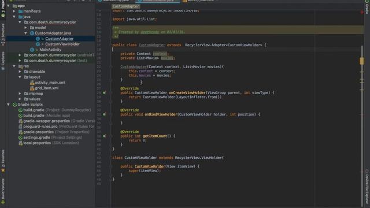The height and width of the screenshot is (208, 370).
Task: Click the red error indicator above scrollbar
Action: (362, 12)
